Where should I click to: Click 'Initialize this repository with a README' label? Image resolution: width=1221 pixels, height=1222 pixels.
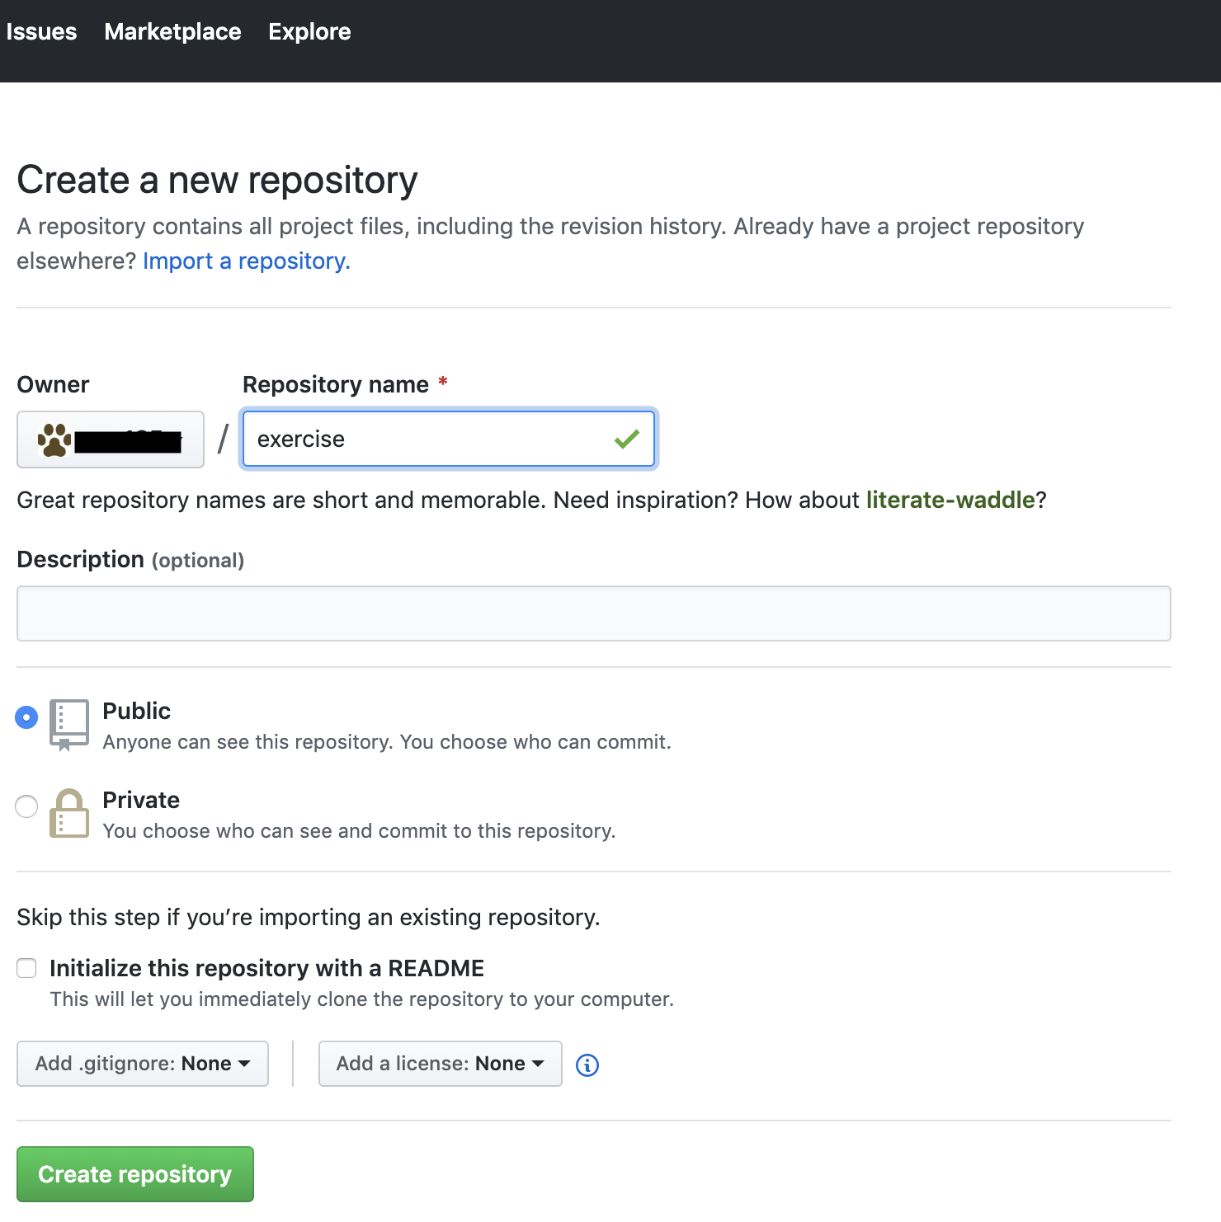tap(266, 968)
